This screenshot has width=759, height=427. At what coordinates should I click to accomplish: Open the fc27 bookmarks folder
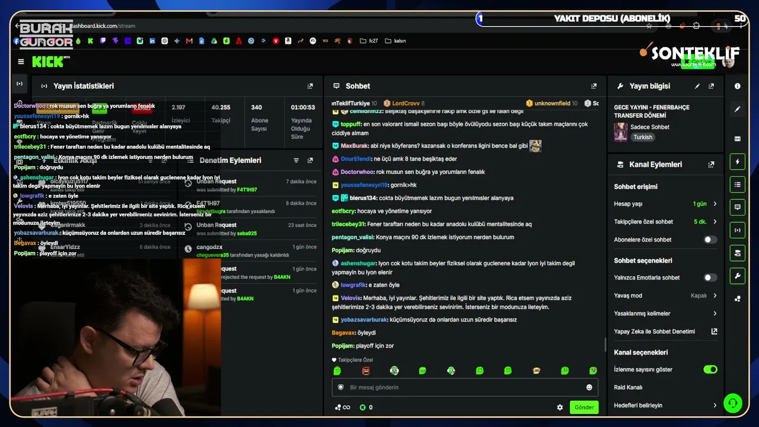[368, 41]
